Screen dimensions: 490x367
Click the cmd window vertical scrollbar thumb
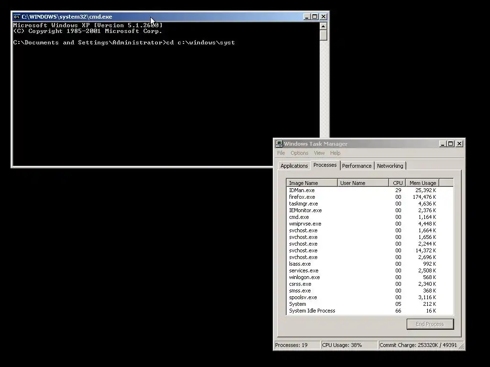click(x=323, y=35)
